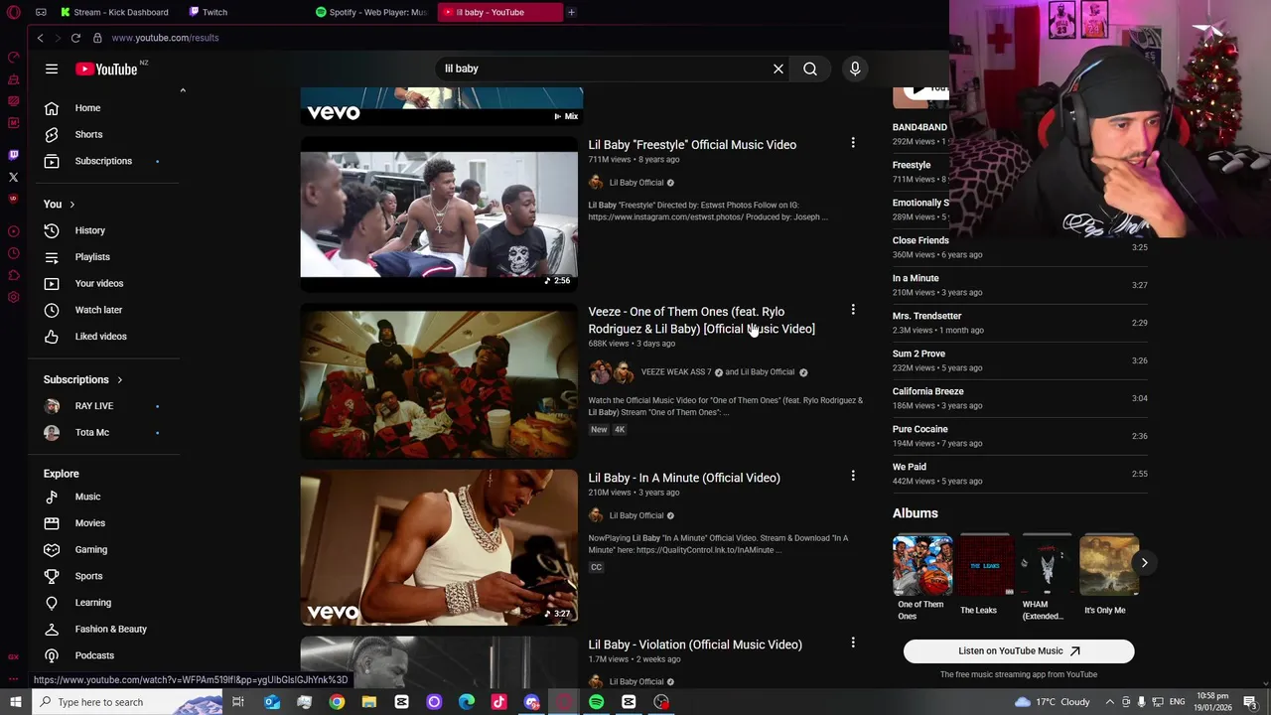Select We Paid track in side panel
The width and height of the screenshot is (1271, 715).
click(1020, 474)
